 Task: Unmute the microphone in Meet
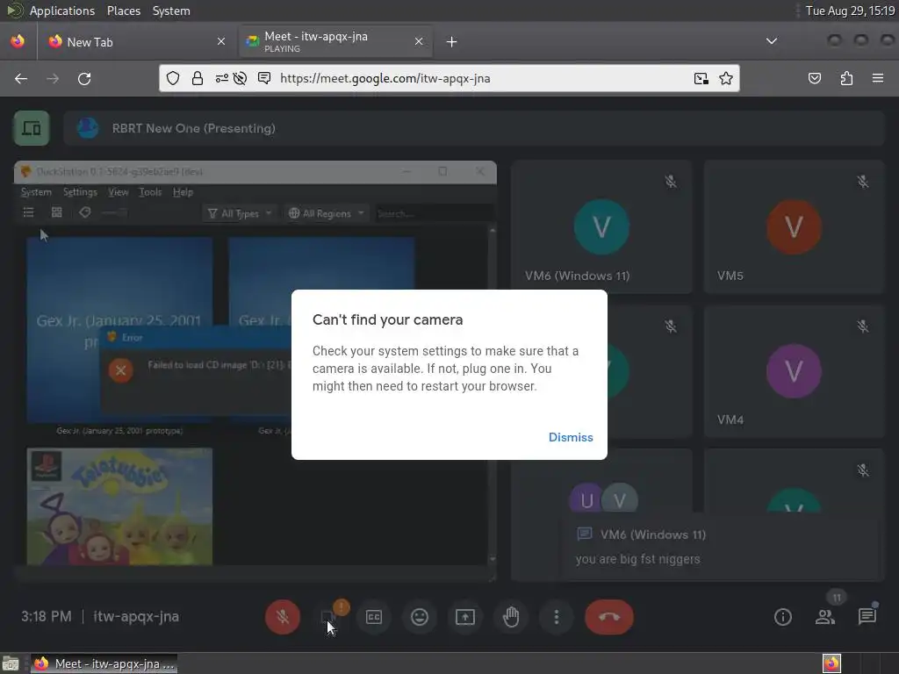coord(282,617)
